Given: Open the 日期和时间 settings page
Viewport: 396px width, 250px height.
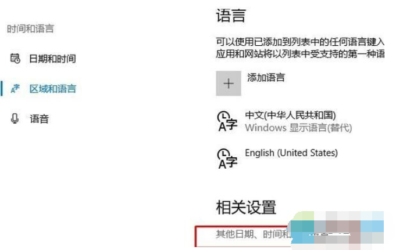Looking at the screenshot, I should point(52,59).
